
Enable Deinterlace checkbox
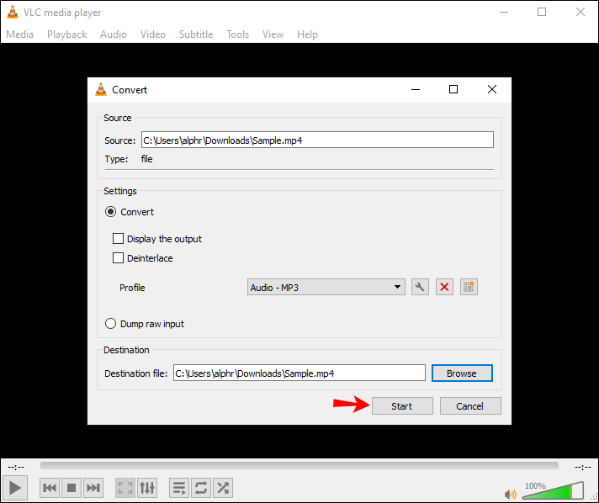[x=118, y=257]
